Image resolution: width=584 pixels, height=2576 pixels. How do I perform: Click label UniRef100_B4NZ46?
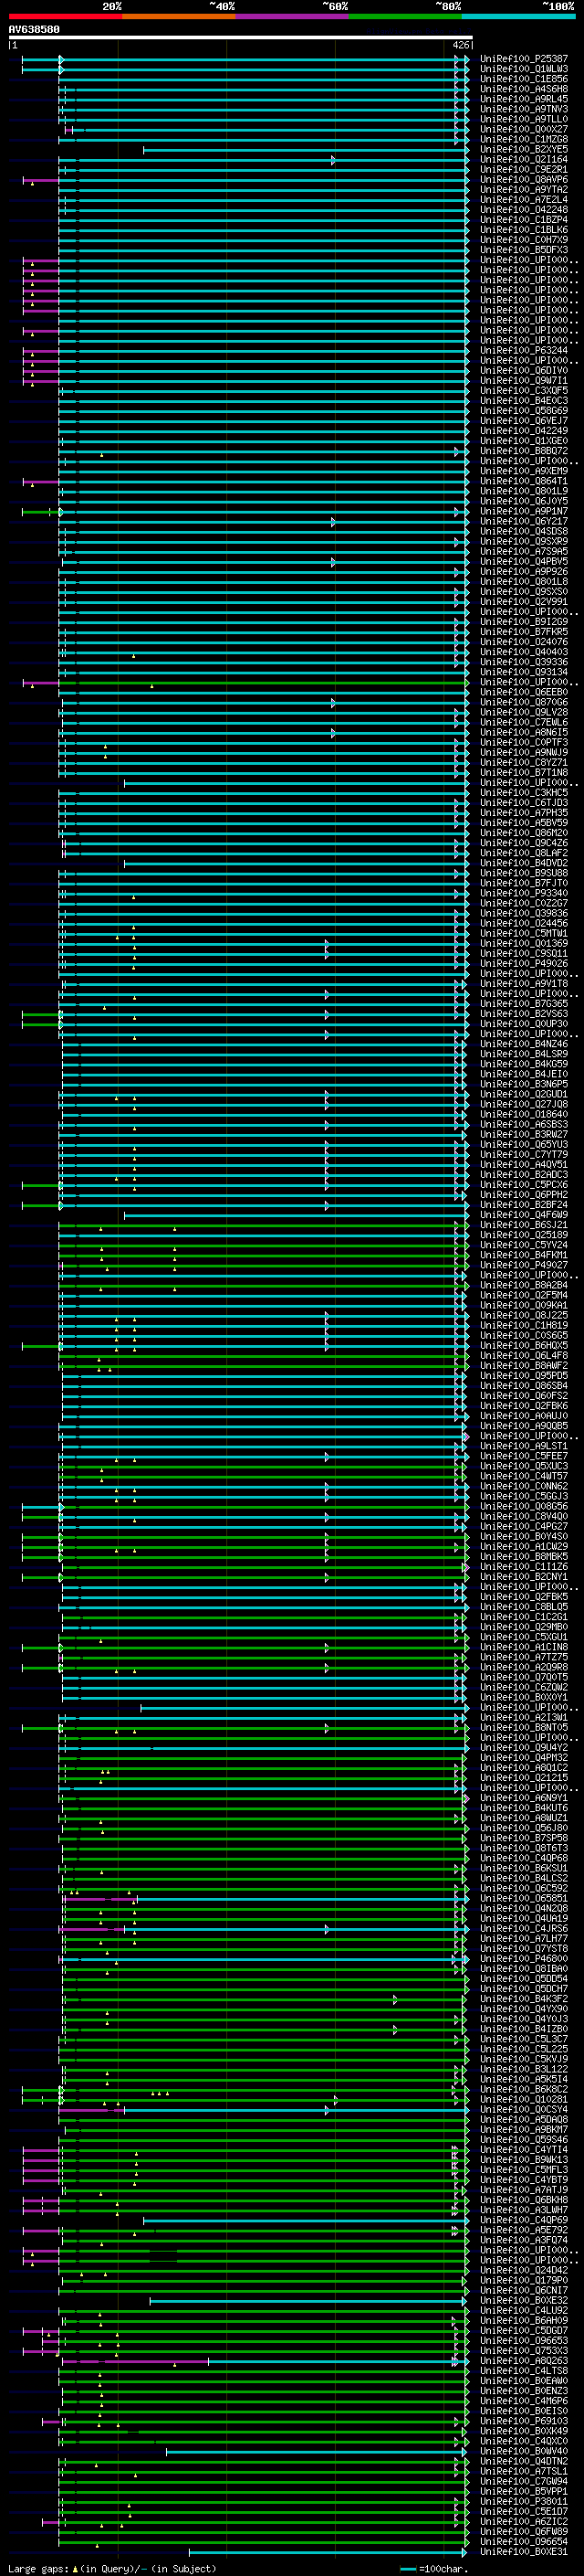tap(523, 1043)
